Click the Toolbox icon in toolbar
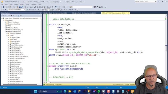 (100, 7)
